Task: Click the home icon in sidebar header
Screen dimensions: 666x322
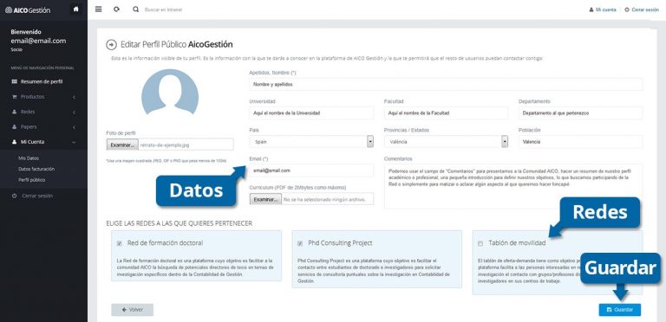Action: coord(75,10)
